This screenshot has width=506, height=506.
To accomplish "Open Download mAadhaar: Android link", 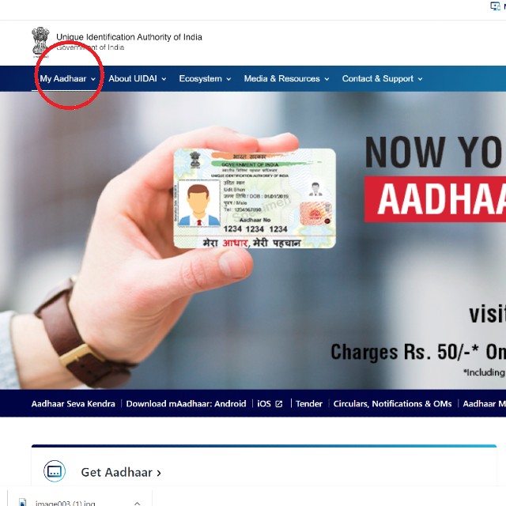I will point(187,404).
